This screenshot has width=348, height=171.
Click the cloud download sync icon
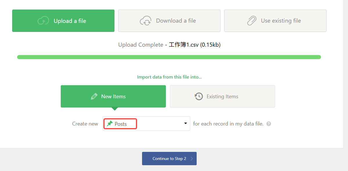pyautogui.click(x=146, y=21)
